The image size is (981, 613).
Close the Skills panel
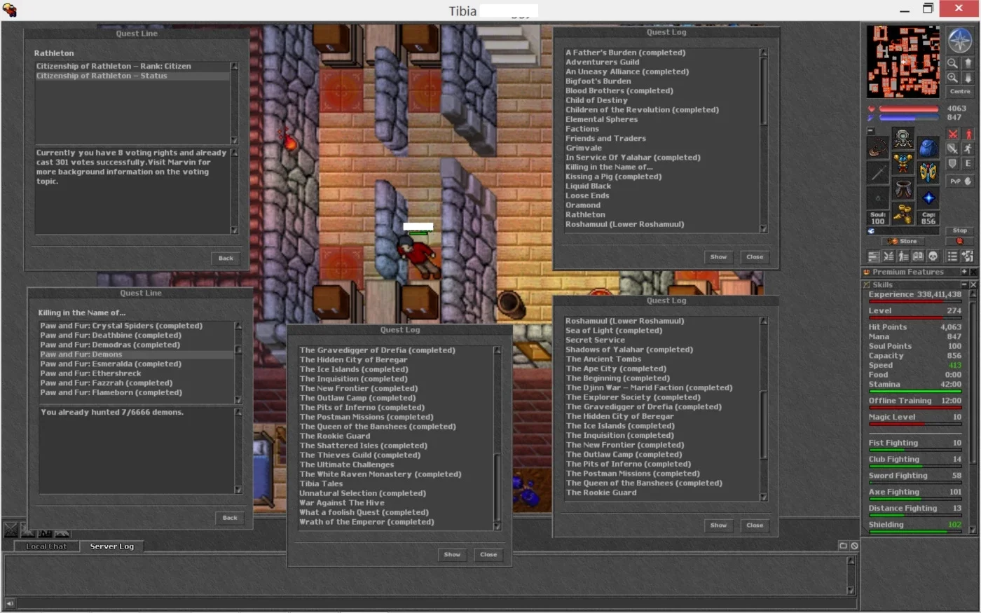tap(973, 284)
